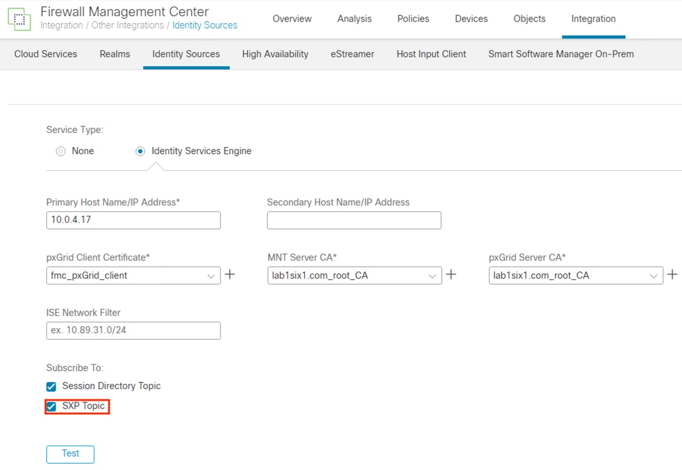Image resolution: width=682 pixels, height=470 pixels.
Task: Click the Firewall Management Center logo icon
Action: click(19, 19)
